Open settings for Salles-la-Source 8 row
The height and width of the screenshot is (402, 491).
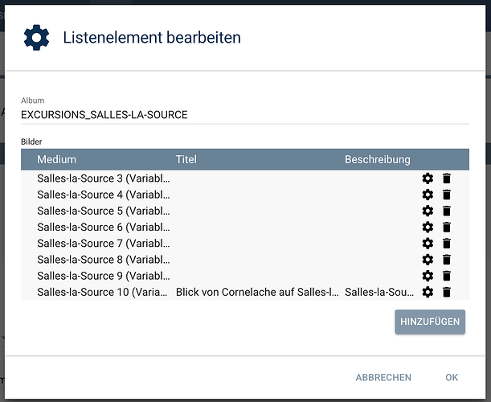point(428,260)
